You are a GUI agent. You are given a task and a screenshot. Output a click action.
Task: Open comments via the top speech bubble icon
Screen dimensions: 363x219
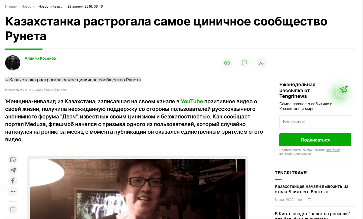pyautogui.click(x=244, y=63)
